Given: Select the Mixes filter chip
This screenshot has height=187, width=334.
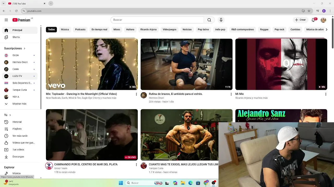Looking at the screenshot, I should pos(117,30).
